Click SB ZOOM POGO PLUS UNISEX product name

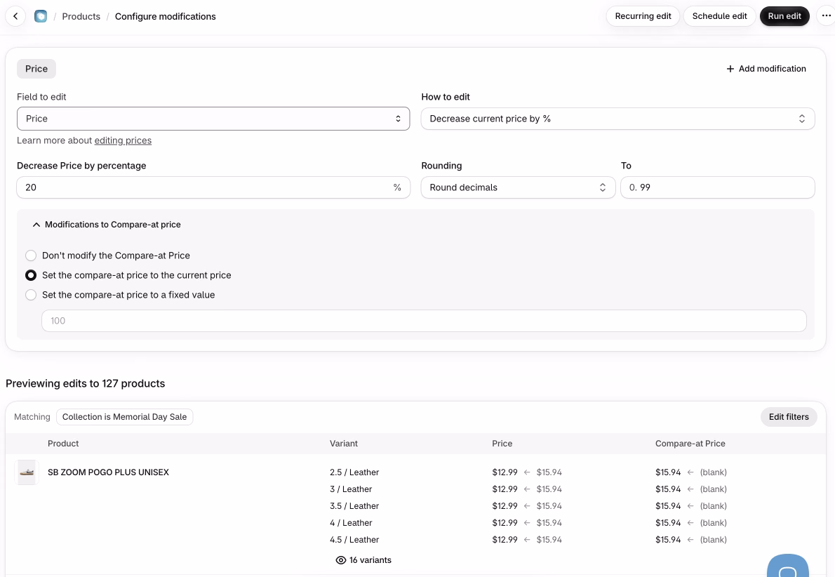click(x=108, y=472)
